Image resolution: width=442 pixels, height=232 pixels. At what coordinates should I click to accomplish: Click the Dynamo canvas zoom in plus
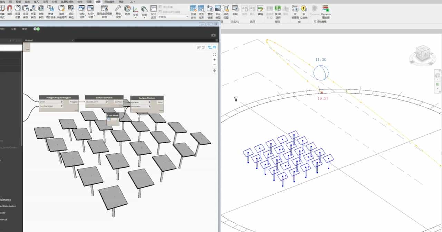[x=214, y=60]
